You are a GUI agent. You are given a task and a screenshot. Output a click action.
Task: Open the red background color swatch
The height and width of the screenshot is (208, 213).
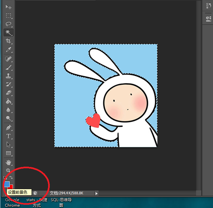[11, 187]
